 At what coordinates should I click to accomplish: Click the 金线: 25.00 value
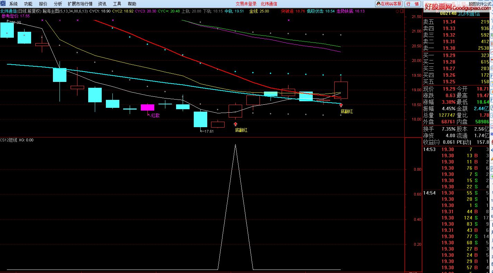click(x=259, y=11)
